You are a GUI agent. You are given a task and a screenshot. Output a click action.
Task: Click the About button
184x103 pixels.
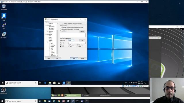tap(49, 58)
